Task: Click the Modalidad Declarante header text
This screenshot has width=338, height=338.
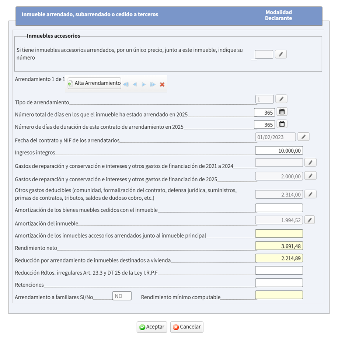Action: pyautogui.click(x=279, y=15)
